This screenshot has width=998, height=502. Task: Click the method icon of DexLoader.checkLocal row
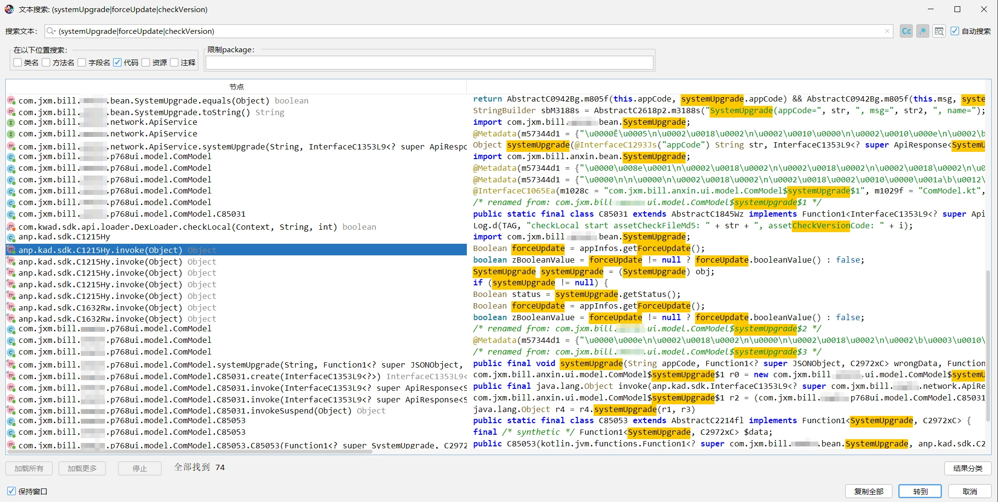coord(11,227)
